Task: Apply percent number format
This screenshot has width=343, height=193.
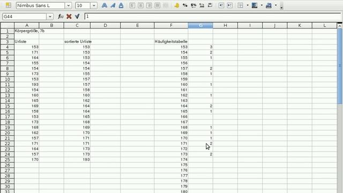Action: click(185, 5)
